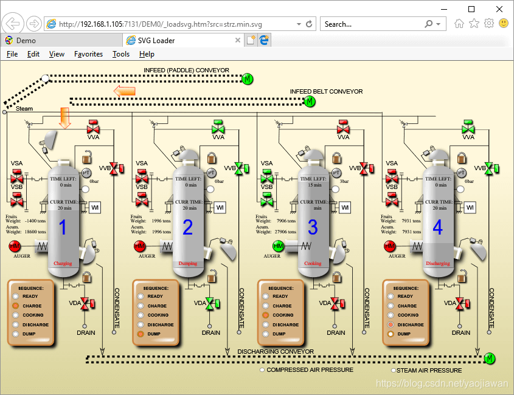Click the VVB valve of vessel 3

[366, 168]
